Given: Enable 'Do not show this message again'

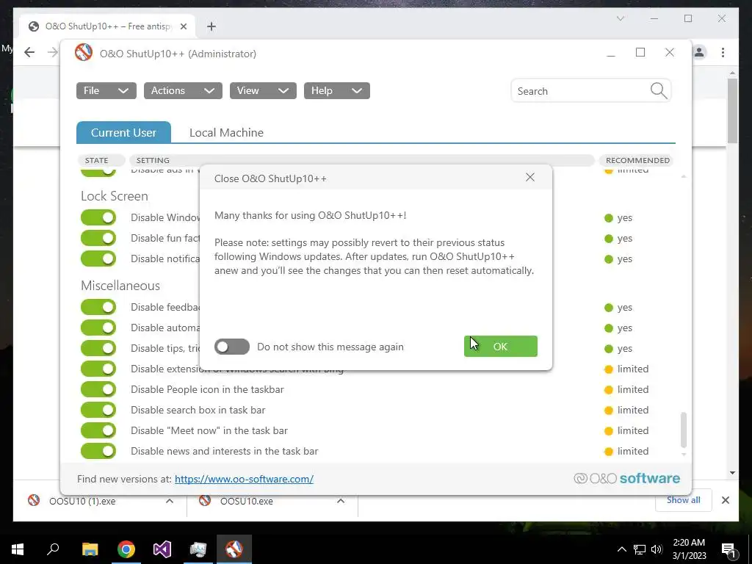Looking at the screenshot, I should (231, 347).
